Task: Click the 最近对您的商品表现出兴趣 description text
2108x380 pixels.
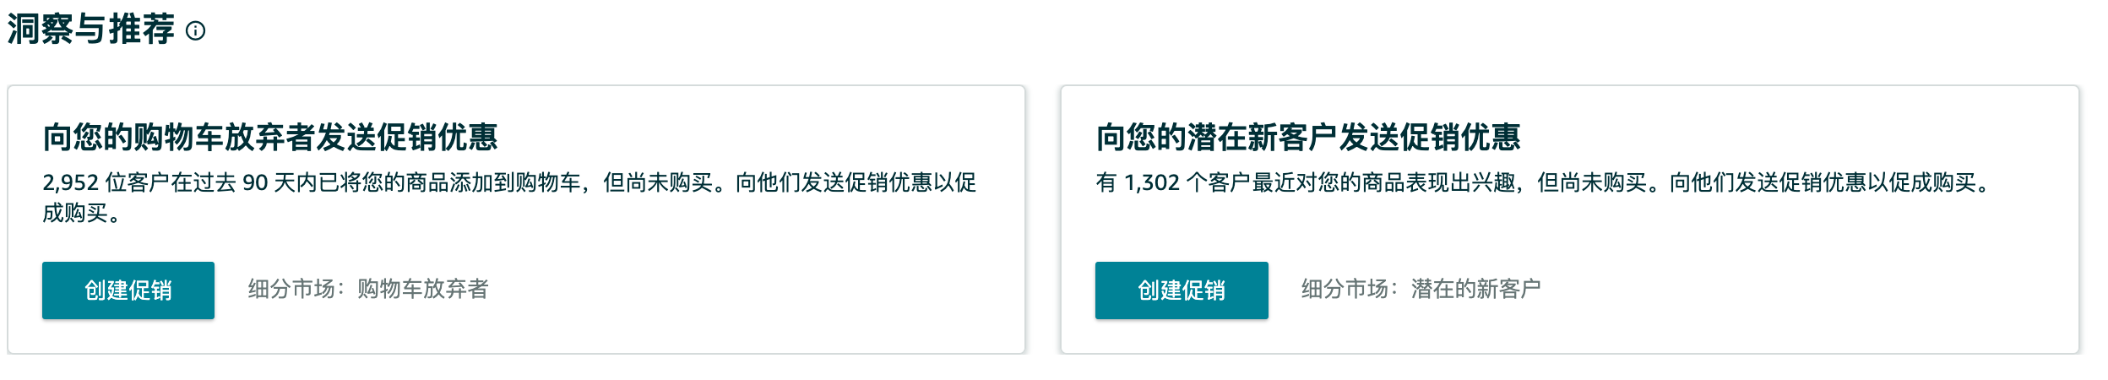Action: [1384, 183]
